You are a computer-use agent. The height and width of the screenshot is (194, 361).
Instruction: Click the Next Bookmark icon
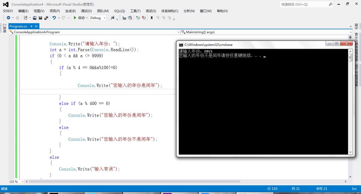164,18
